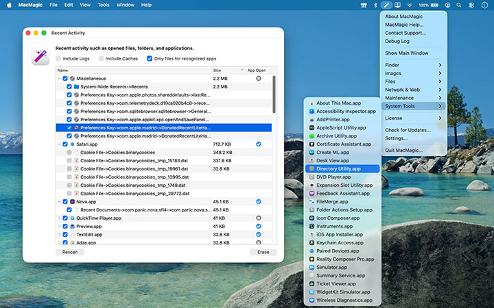Launch Accessibility Inspector.app from System Tools

click(346, 111)
